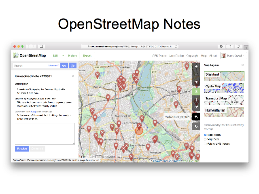Click the note marker near Stamford Hill
Viewport: 259px width, 194px height.
tap(119, 124)
